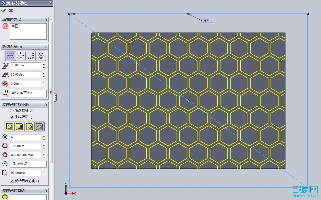
Task: Select the circular pattern layout icon
Action: 20,55
